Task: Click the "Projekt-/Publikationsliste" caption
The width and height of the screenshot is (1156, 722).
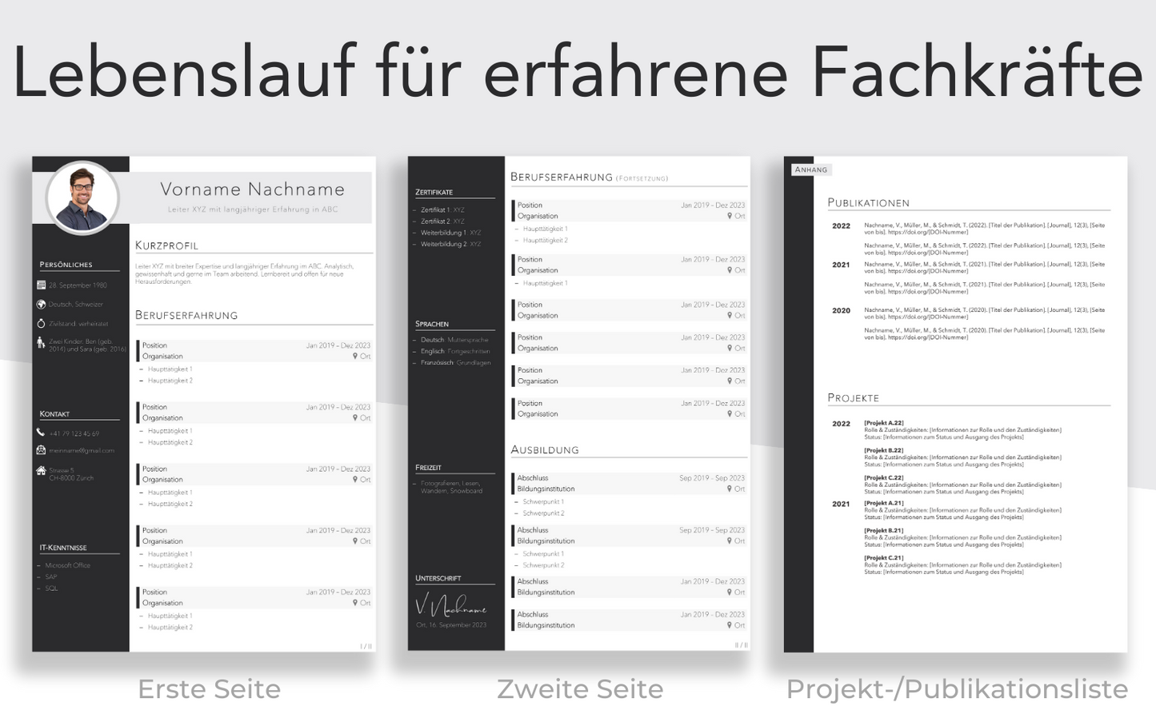Action: 957,688
